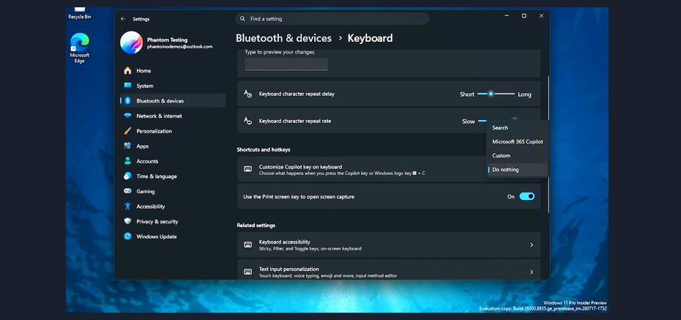Image resolution: width=681 pixels, height=320 pixels.
Task: Click the Related settings heading
Action: tap(256, 226)
